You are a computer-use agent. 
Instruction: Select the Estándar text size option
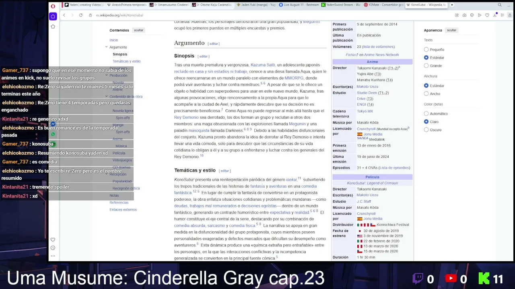[426, 58]
